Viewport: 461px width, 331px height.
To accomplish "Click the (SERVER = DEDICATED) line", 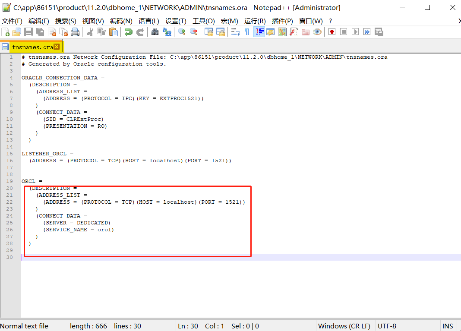I will [77, 223].
